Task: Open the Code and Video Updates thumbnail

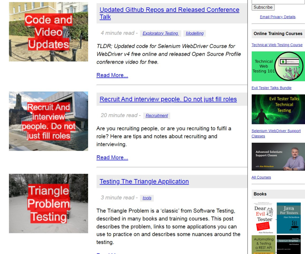Action: 48,32
